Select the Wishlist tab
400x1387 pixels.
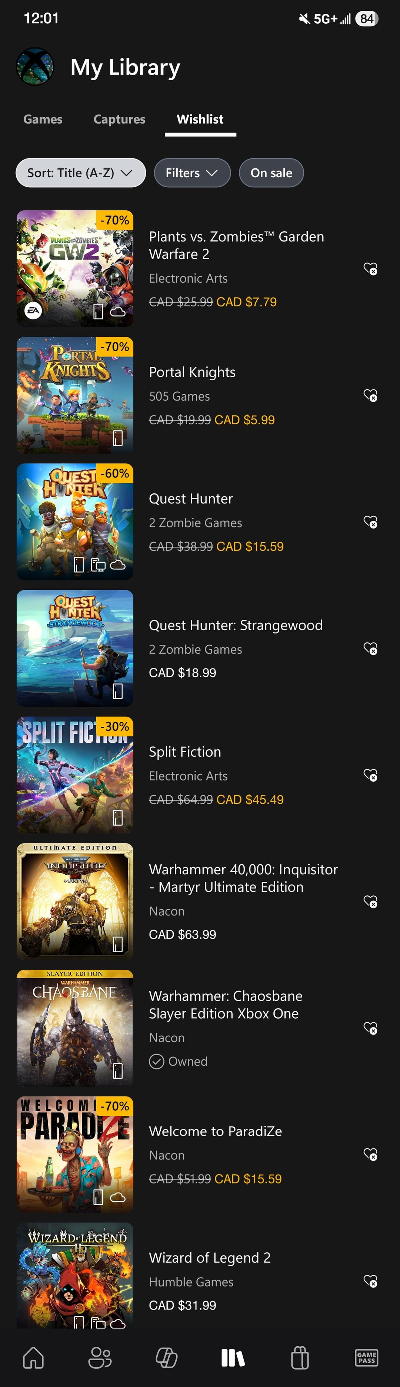[x=200, y=119]
